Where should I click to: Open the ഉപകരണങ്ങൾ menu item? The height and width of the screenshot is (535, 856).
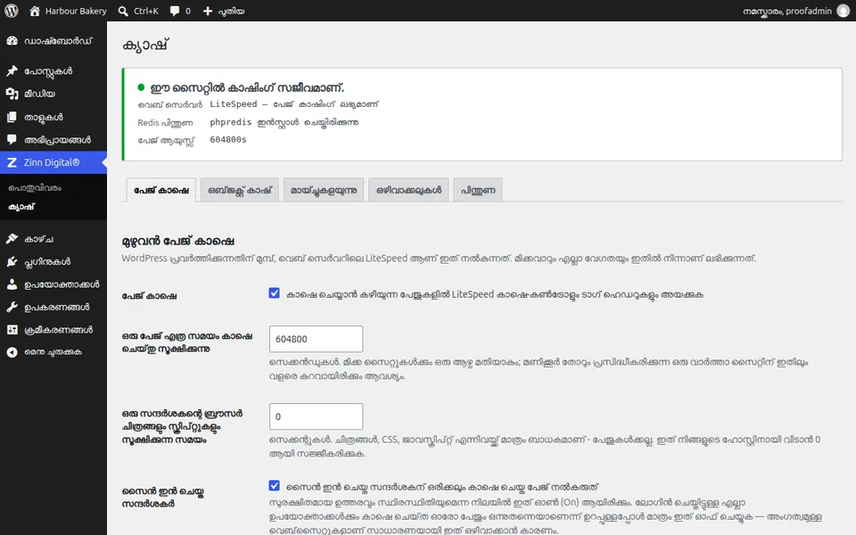(x=53, y=308)
